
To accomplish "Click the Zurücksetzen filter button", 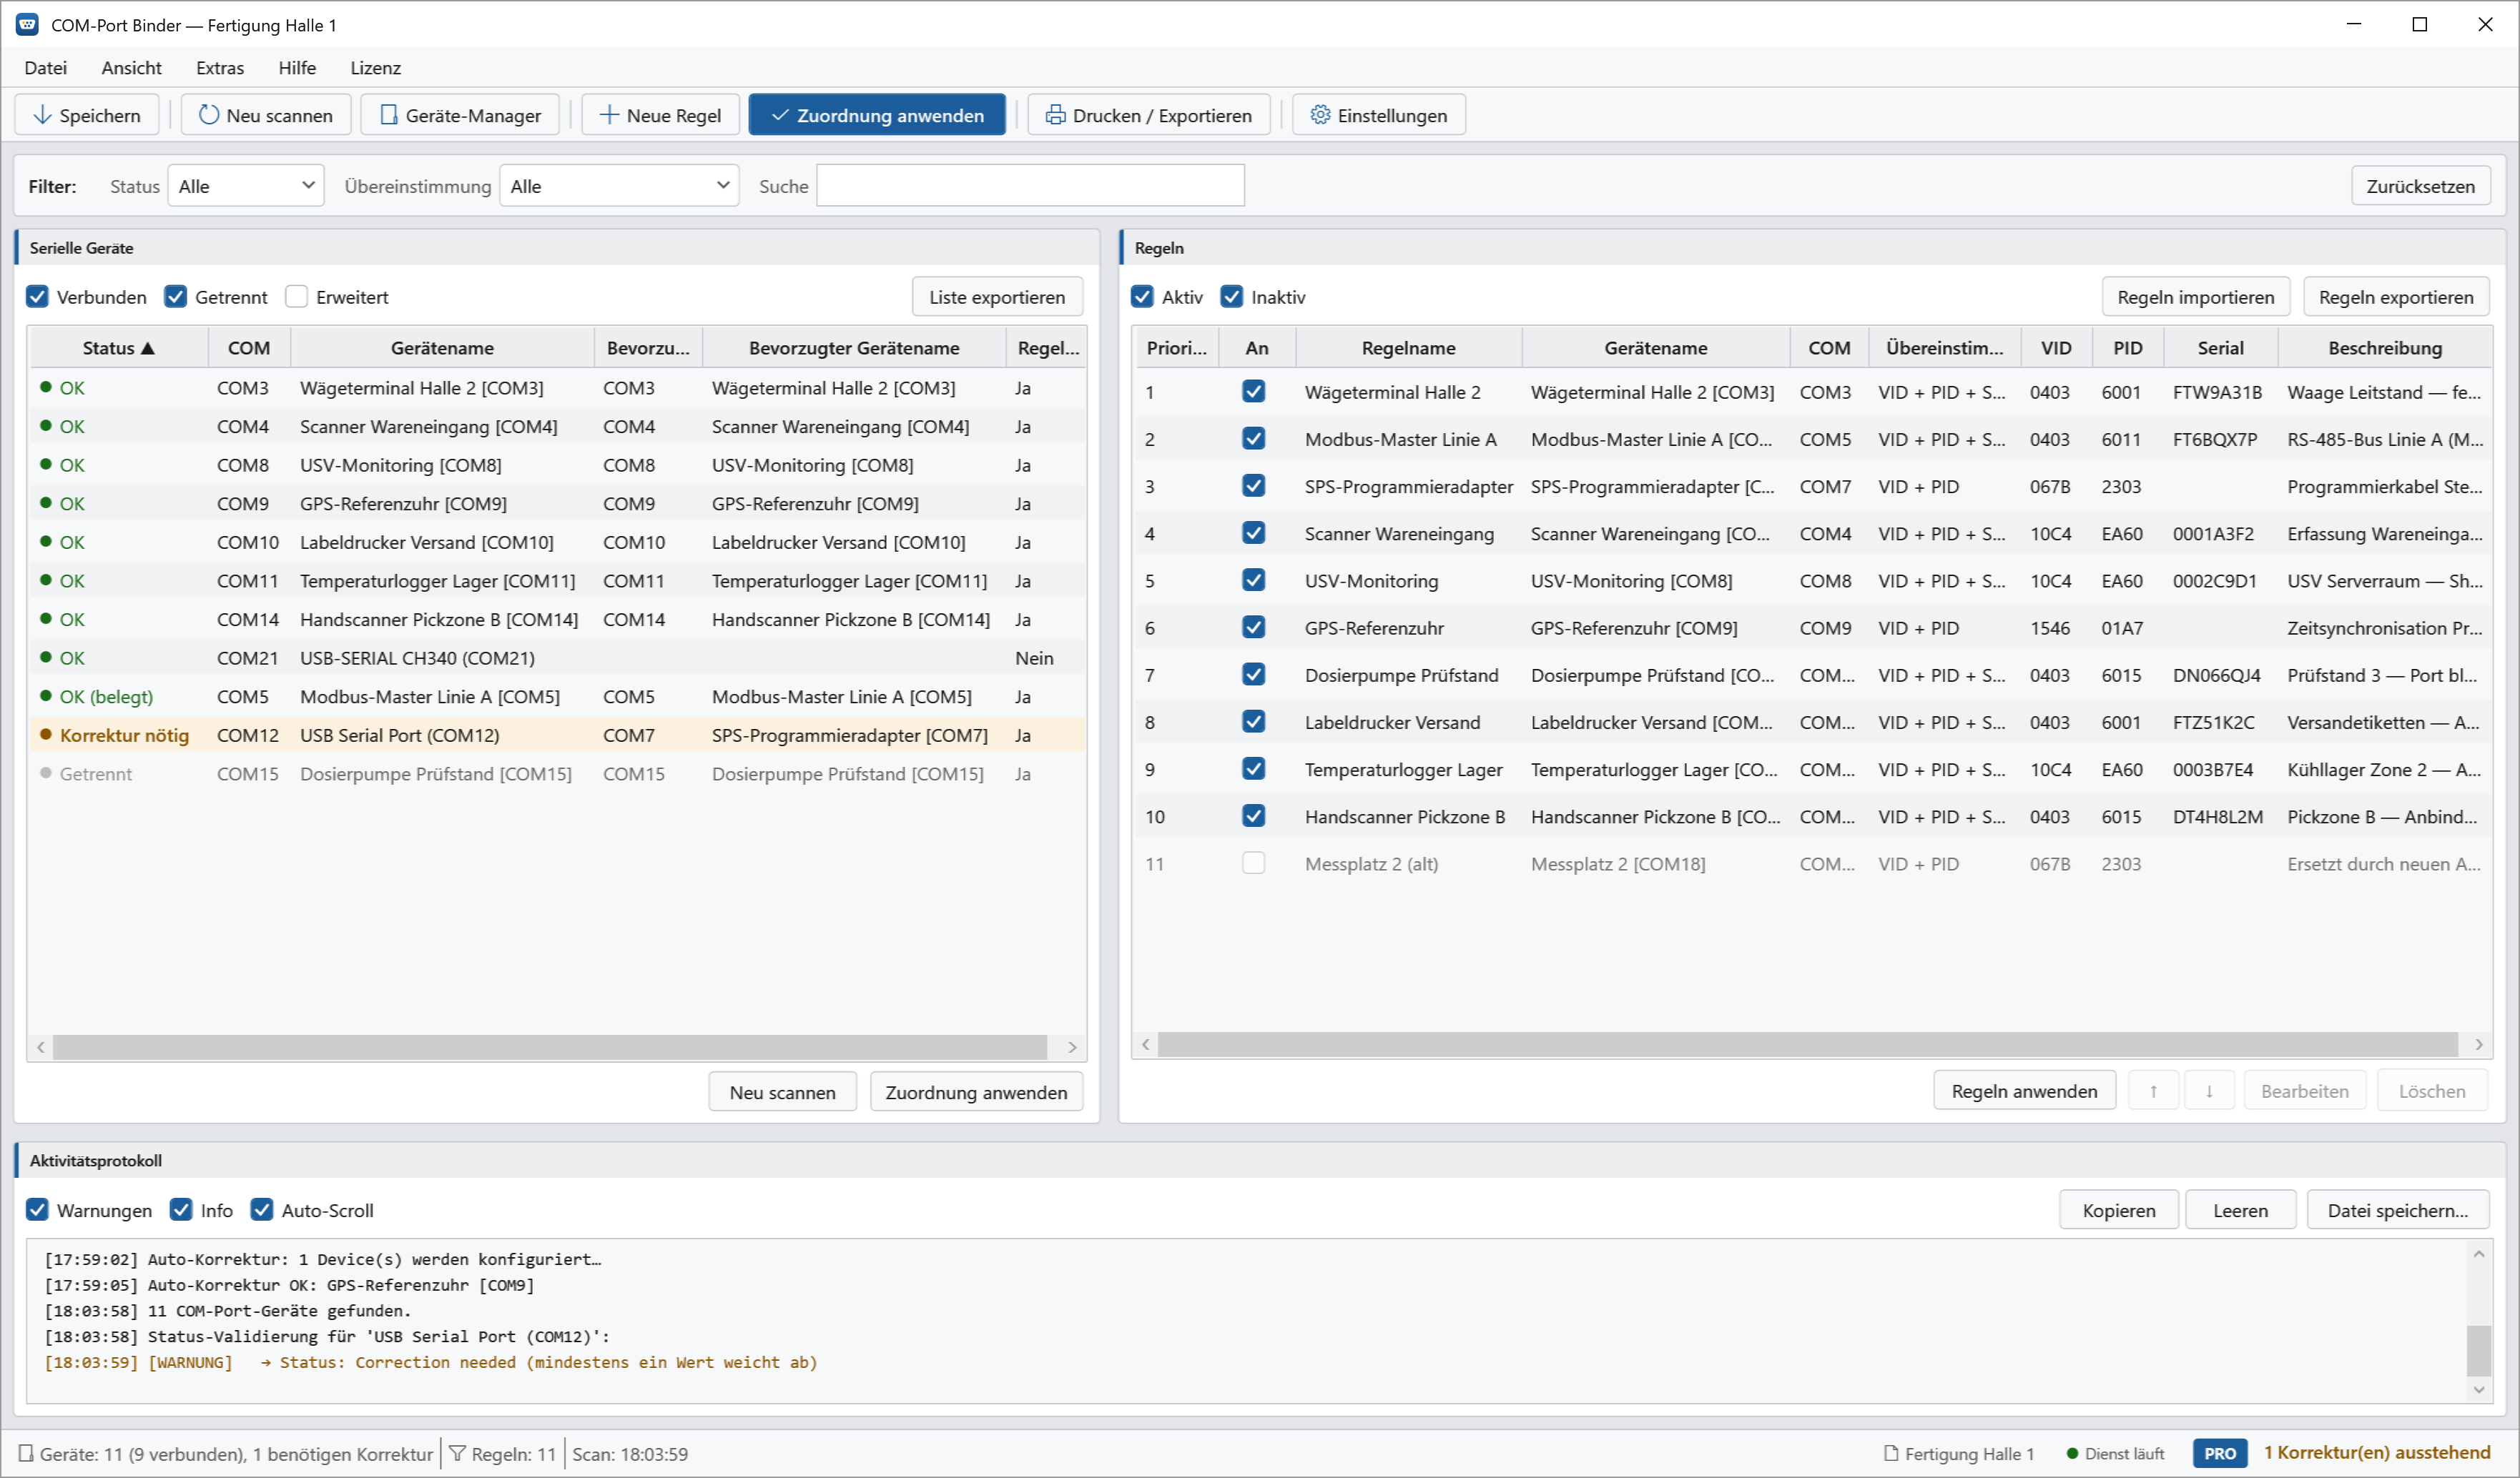I will click(x=2420, y=186).
